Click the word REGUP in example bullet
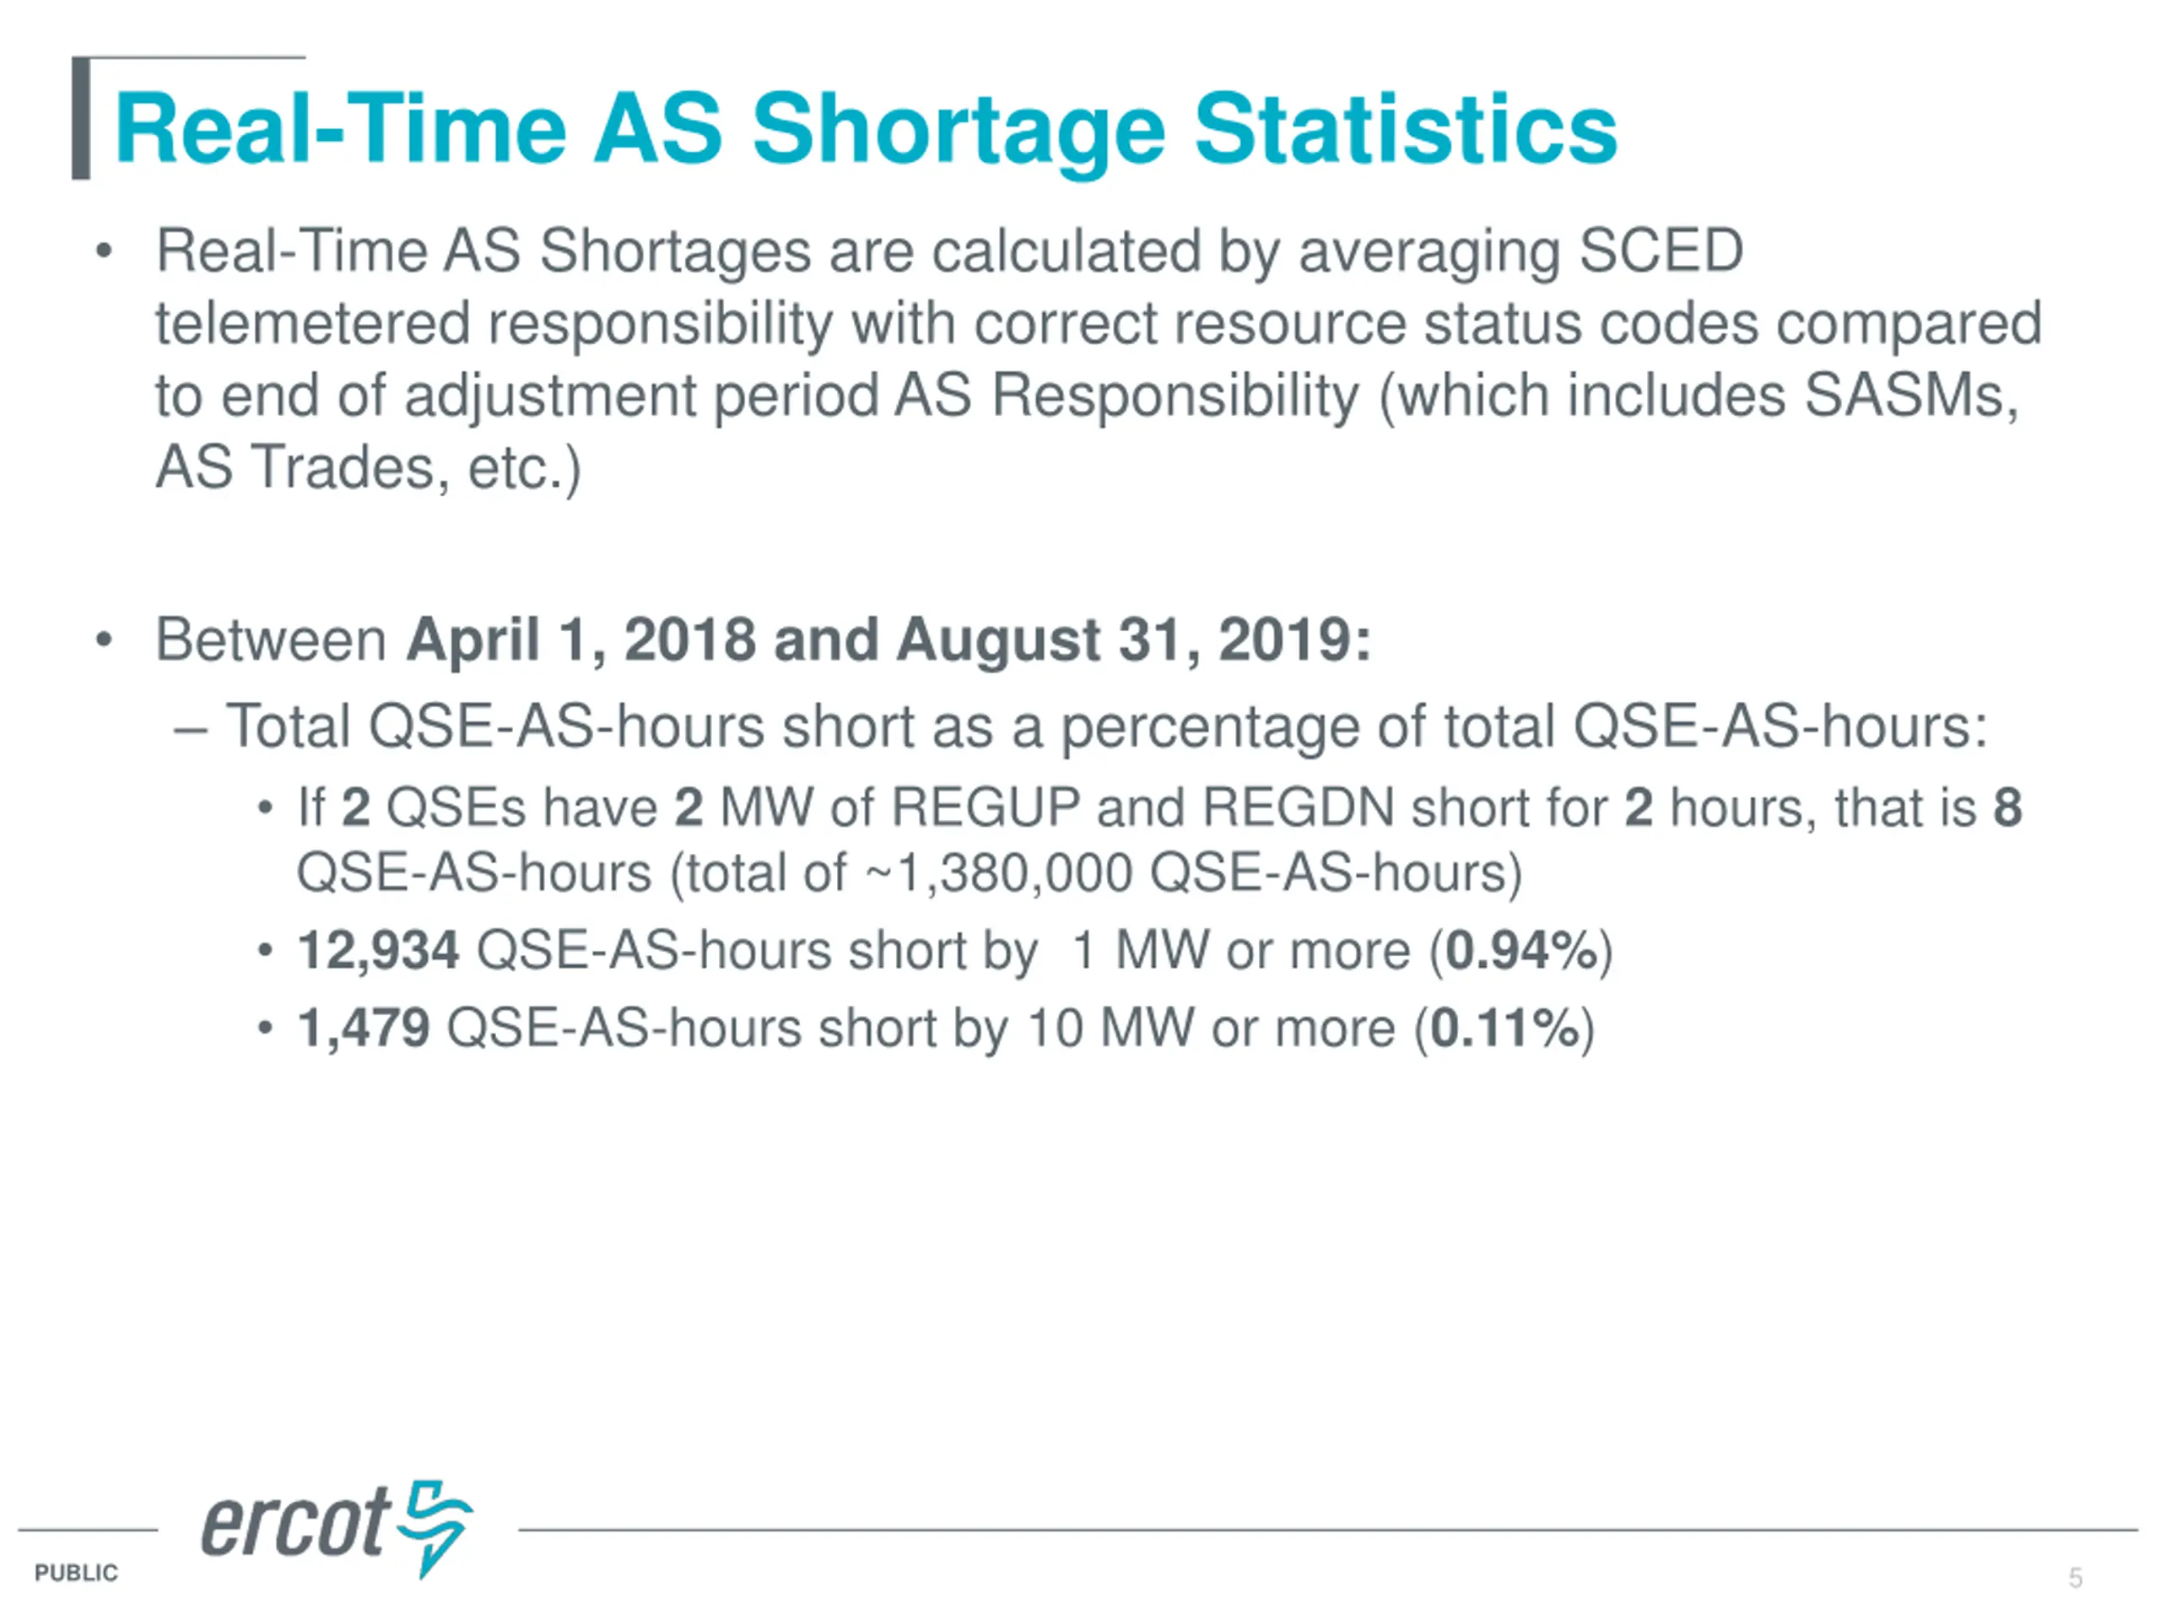This screenshot has height=1620, width=2160. 985,808
